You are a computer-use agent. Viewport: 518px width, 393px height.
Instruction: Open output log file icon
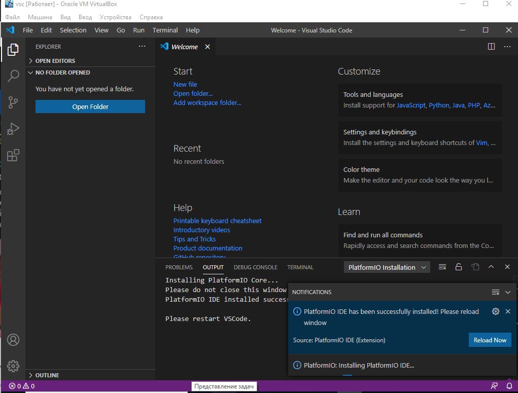point(475,267)
